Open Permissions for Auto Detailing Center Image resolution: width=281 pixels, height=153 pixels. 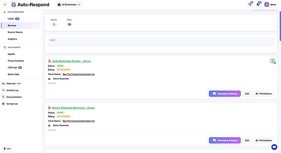click(264, 94)
